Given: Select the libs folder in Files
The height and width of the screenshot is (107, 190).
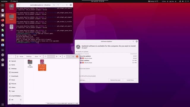Looking at the screenshot, I should coord(30,64).
